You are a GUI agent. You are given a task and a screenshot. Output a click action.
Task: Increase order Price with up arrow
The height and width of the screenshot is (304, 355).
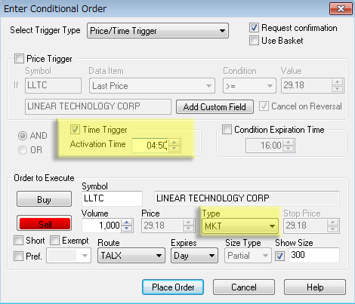click(x=189, y=222)
